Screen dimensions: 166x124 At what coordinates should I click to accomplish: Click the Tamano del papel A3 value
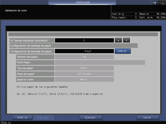(84, 57)
